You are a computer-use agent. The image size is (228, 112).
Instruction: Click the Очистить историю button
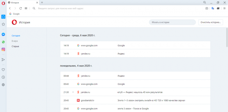[211, 23]
